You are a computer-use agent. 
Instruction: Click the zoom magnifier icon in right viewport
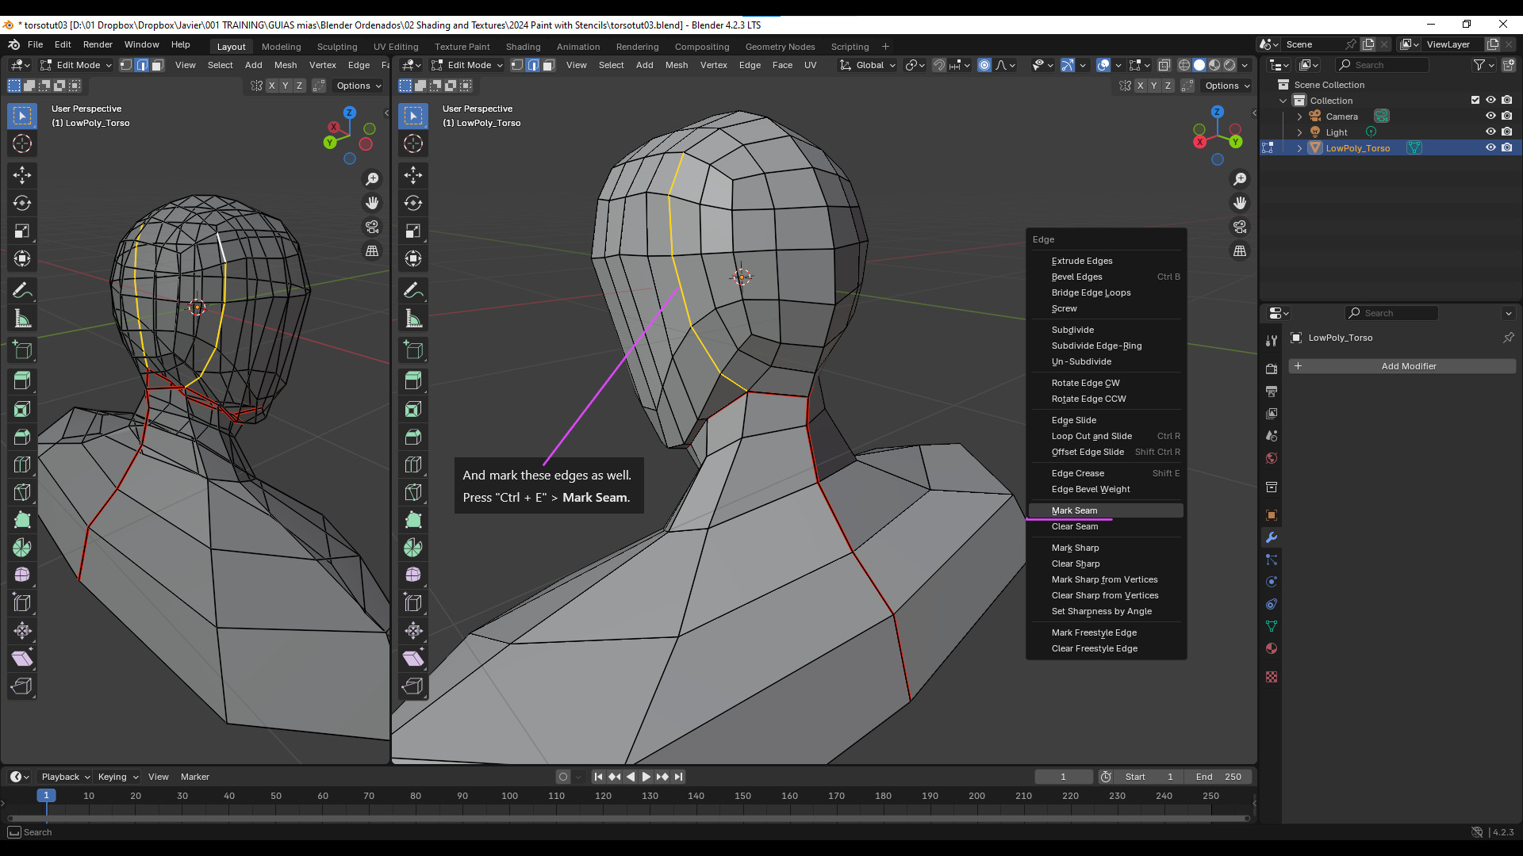pos(1240,179)
